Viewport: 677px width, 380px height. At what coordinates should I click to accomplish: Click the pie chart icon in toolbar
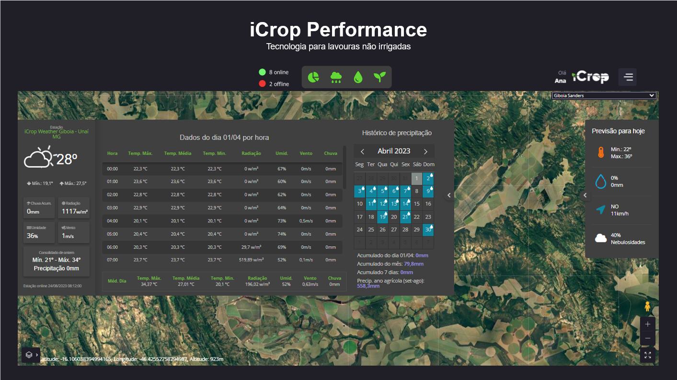coord(314,77)
